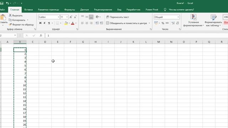
Task: Increase indent in cell
Action: coord(102,23)
